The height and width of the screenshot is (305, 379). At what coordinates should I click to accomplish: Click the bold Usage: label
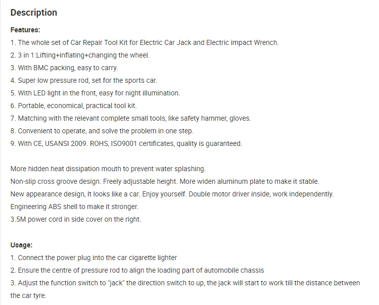click(x=21, y=245)
